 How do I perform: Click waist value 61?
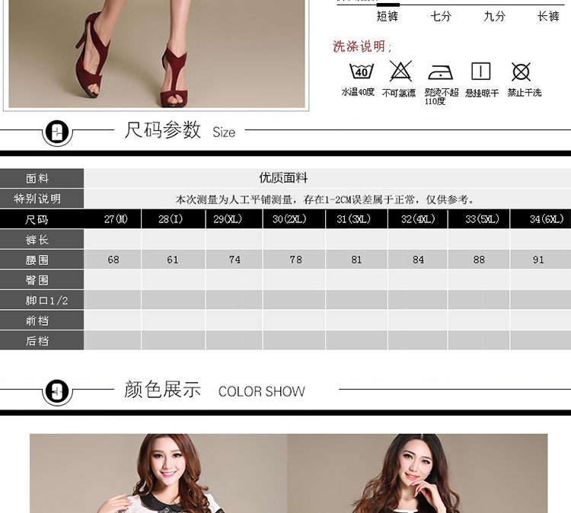pos(173,260)
